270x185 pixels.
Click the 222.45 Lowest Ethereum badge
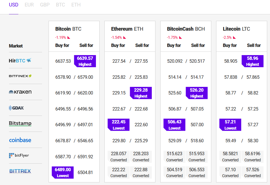click(x=118, y=125)
